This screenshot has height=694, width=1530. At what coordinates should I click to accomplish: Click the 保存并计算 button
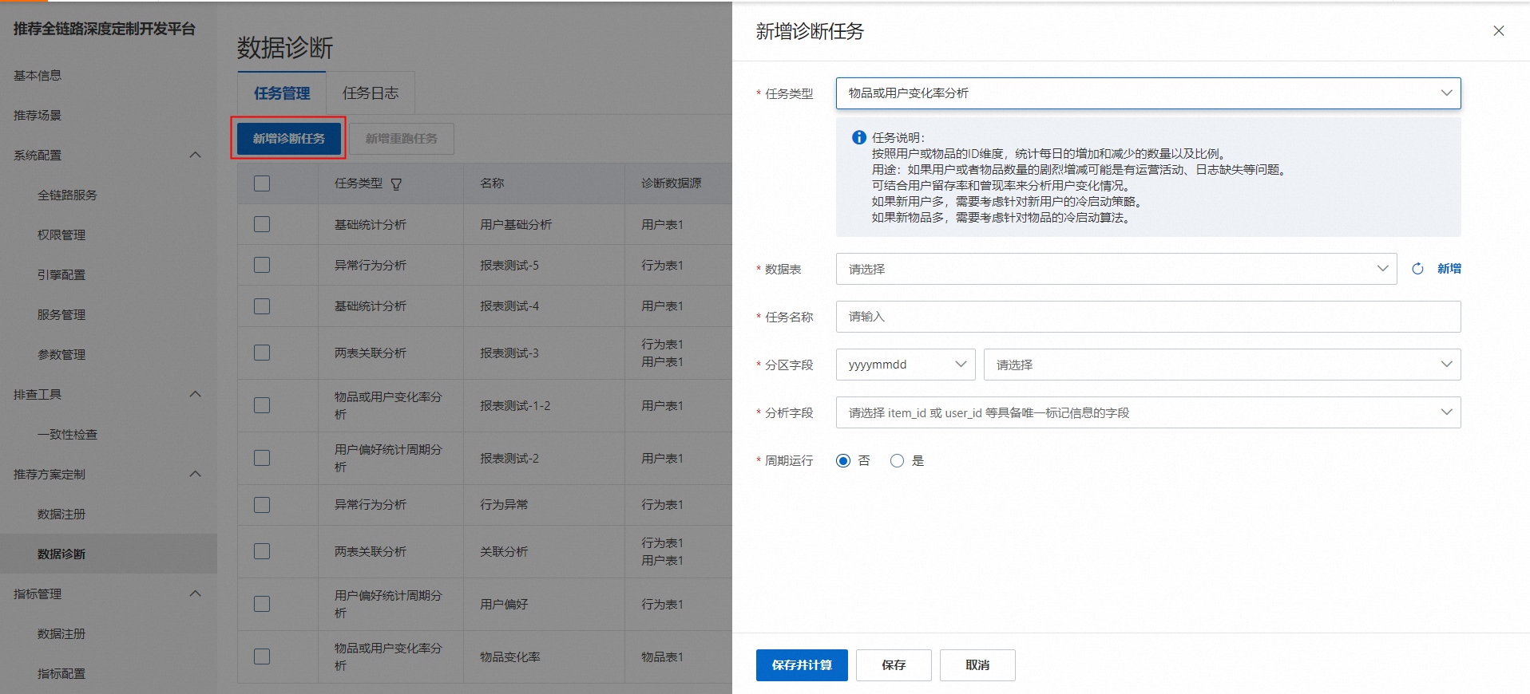click(x=802, y=665)
